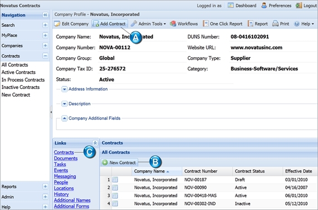Screen dimensions: 318x210
Task: Select contract number NOV-00090 cell
Action: [195, 187]
